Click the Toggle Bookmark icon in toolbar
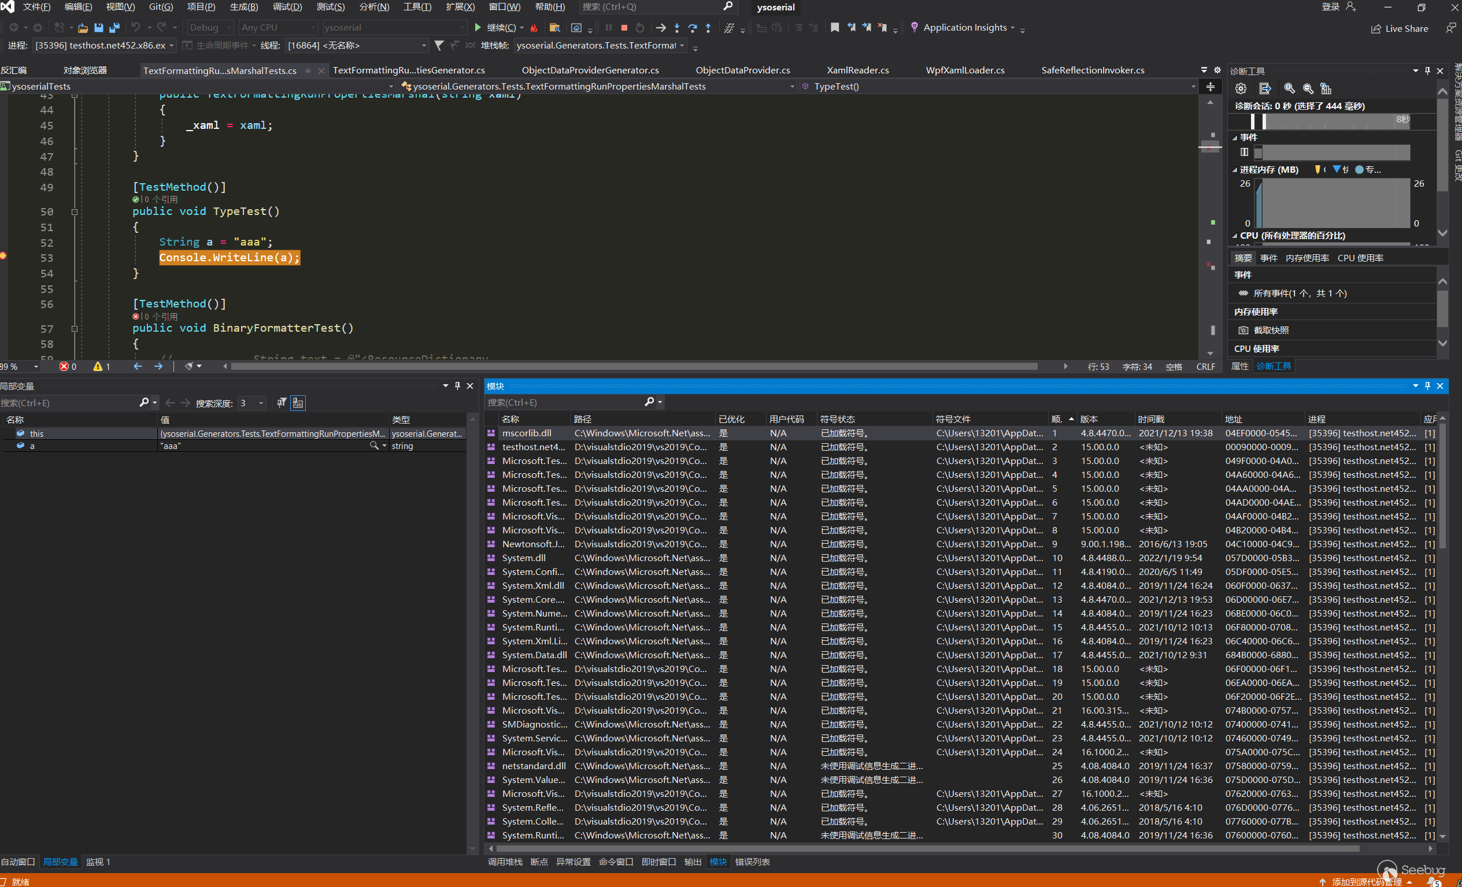 [x=834, y=28]
